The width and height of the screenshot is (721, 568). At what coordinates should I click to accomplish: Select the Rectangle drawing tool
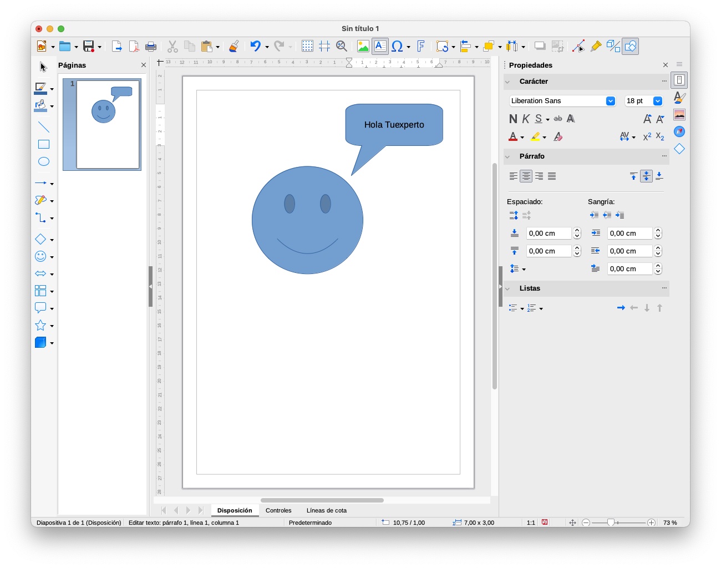tap(44, 145)
